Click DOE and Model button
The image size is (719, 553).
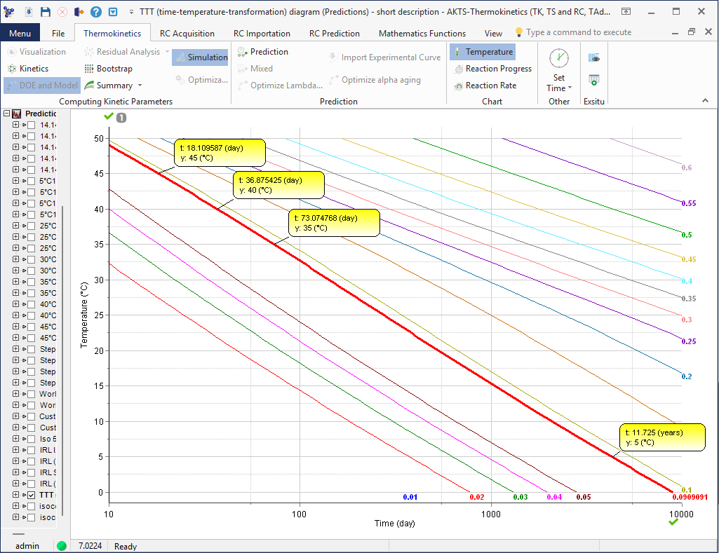(x=41, y=86)
